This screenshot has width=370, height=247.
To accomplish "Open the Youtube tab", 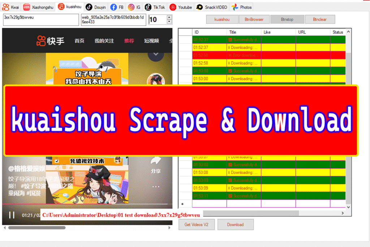I will tap(181, 7).
